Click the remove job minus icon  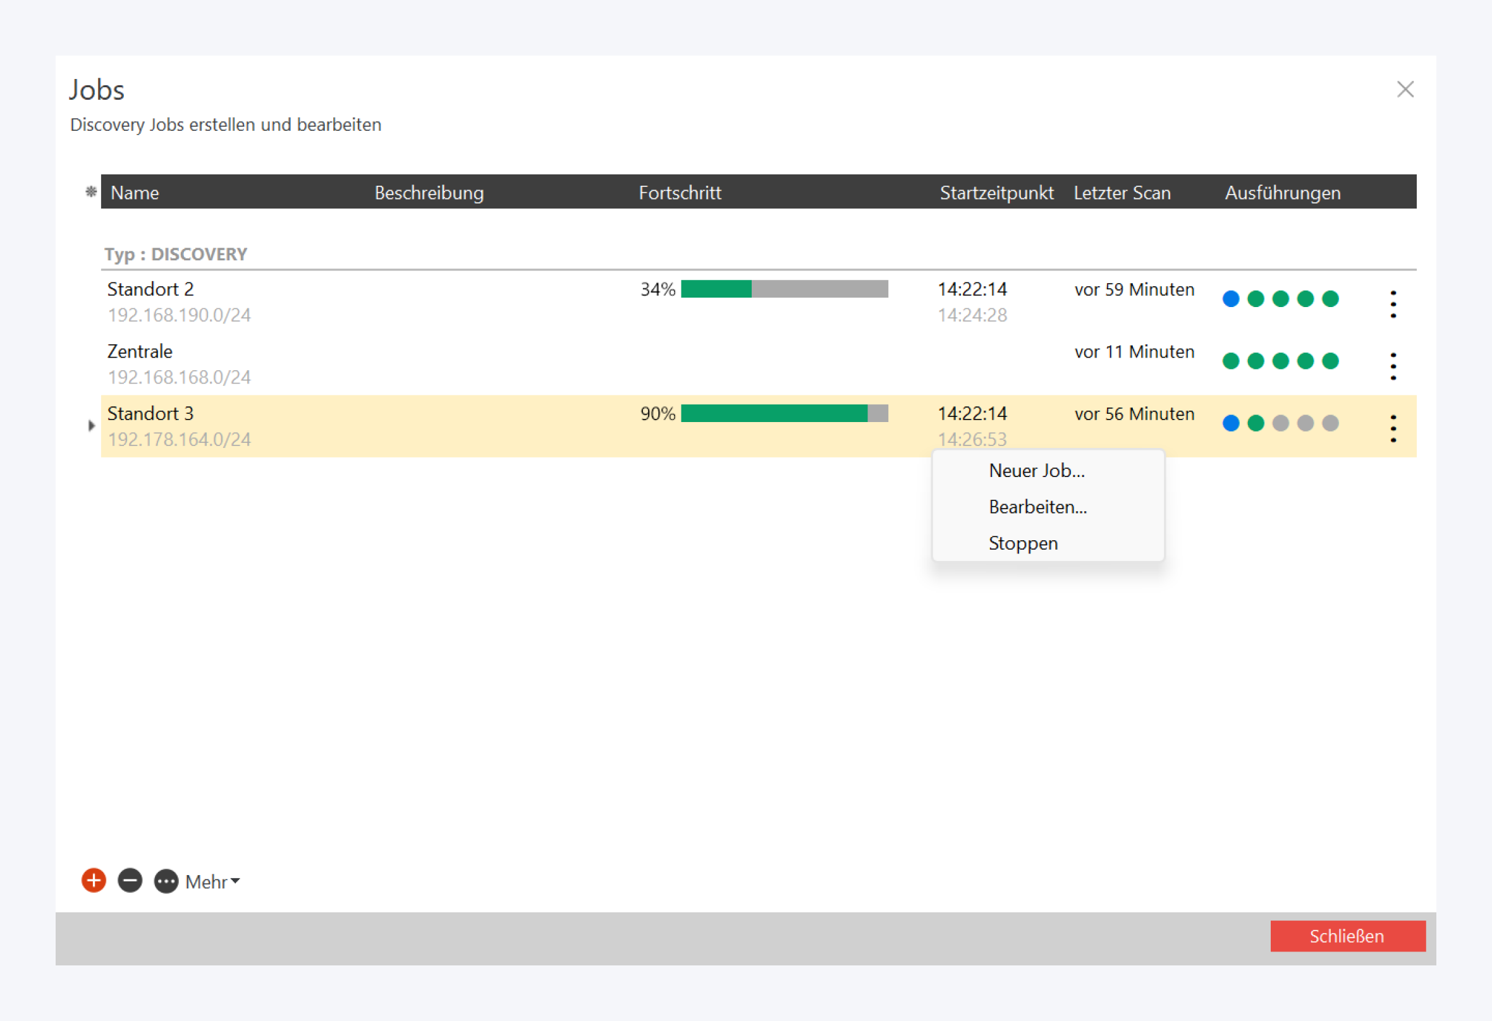(130, 881)
